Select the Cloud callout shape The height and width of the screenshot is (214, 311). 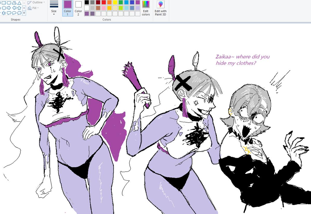click(19, 13)
